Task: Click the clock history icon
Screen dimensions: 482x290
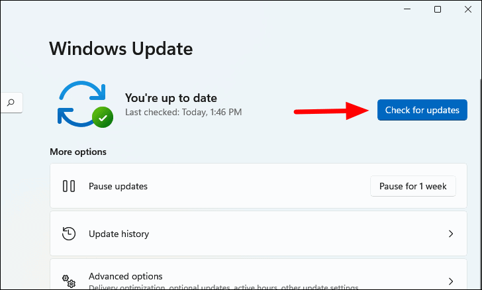Action: tap(69, 234)
